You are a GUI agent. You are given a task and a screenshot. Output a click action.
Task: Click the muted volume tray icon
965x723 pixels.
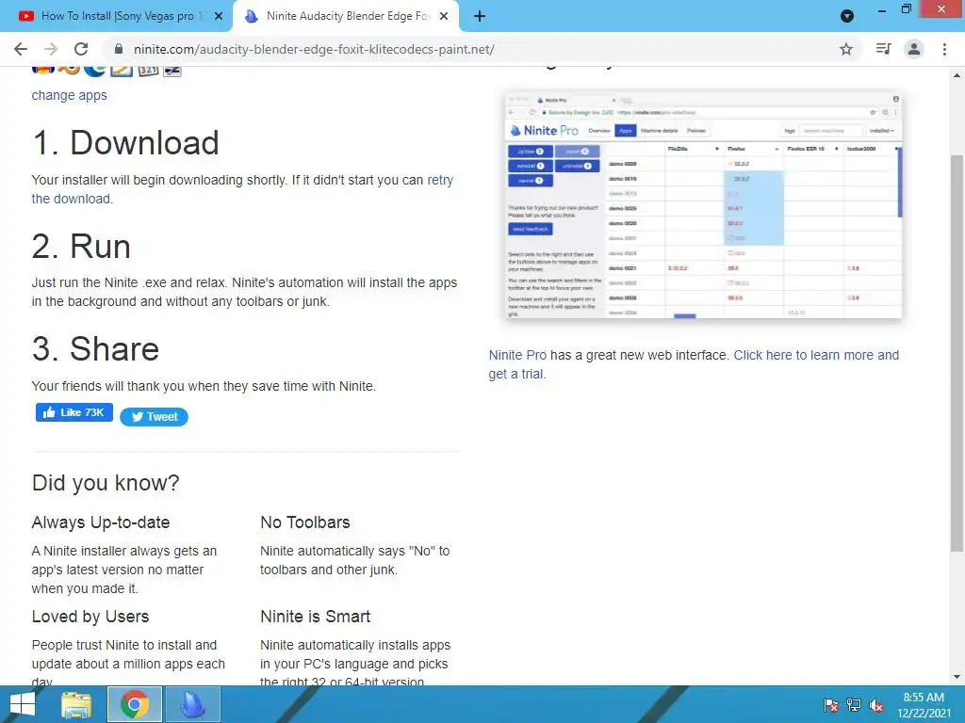876,705
